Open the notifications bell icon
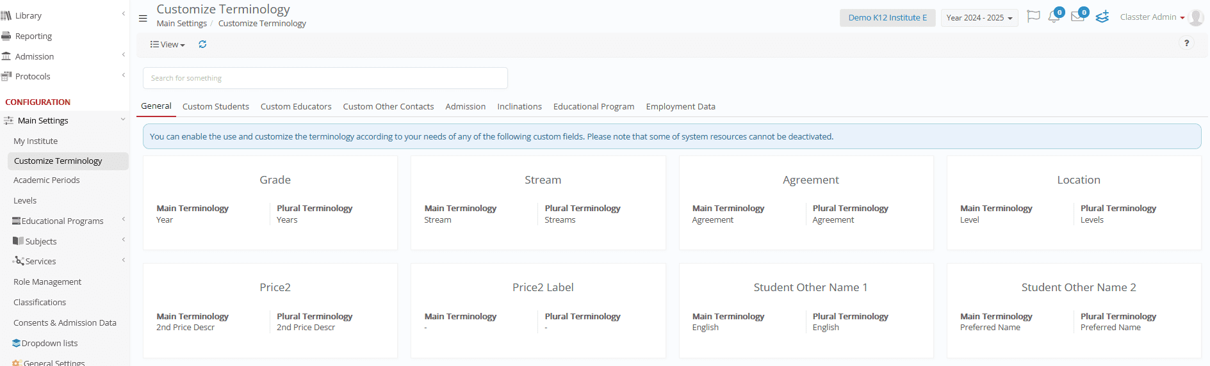Image resolution: width=1210 pixels, height=366 pixels. 1054,17
